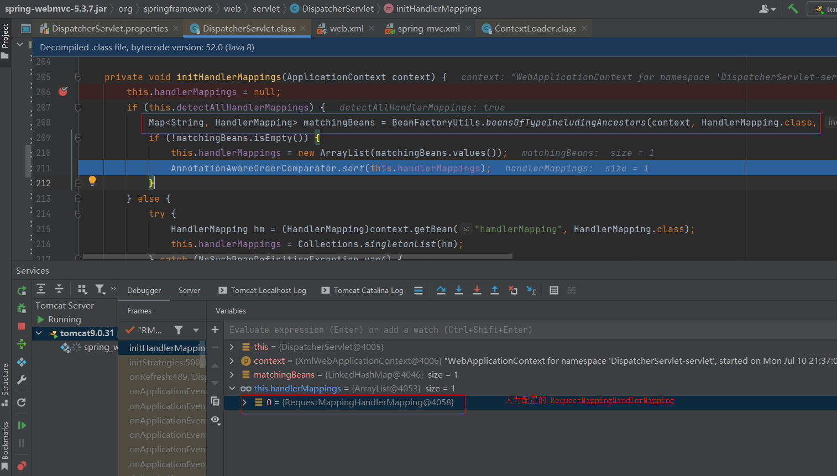
Task: Resume program with green play icon
Action: tap(22, 425)
